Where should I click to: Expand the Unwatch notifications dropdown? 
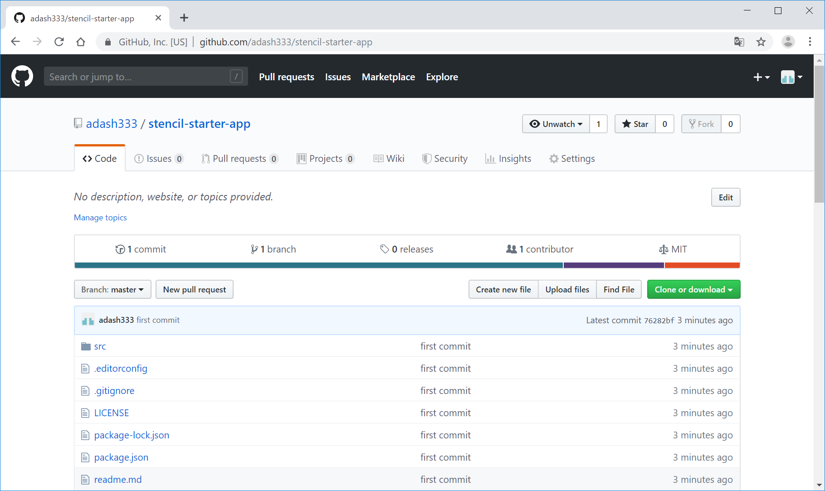(x=556, y=124)
